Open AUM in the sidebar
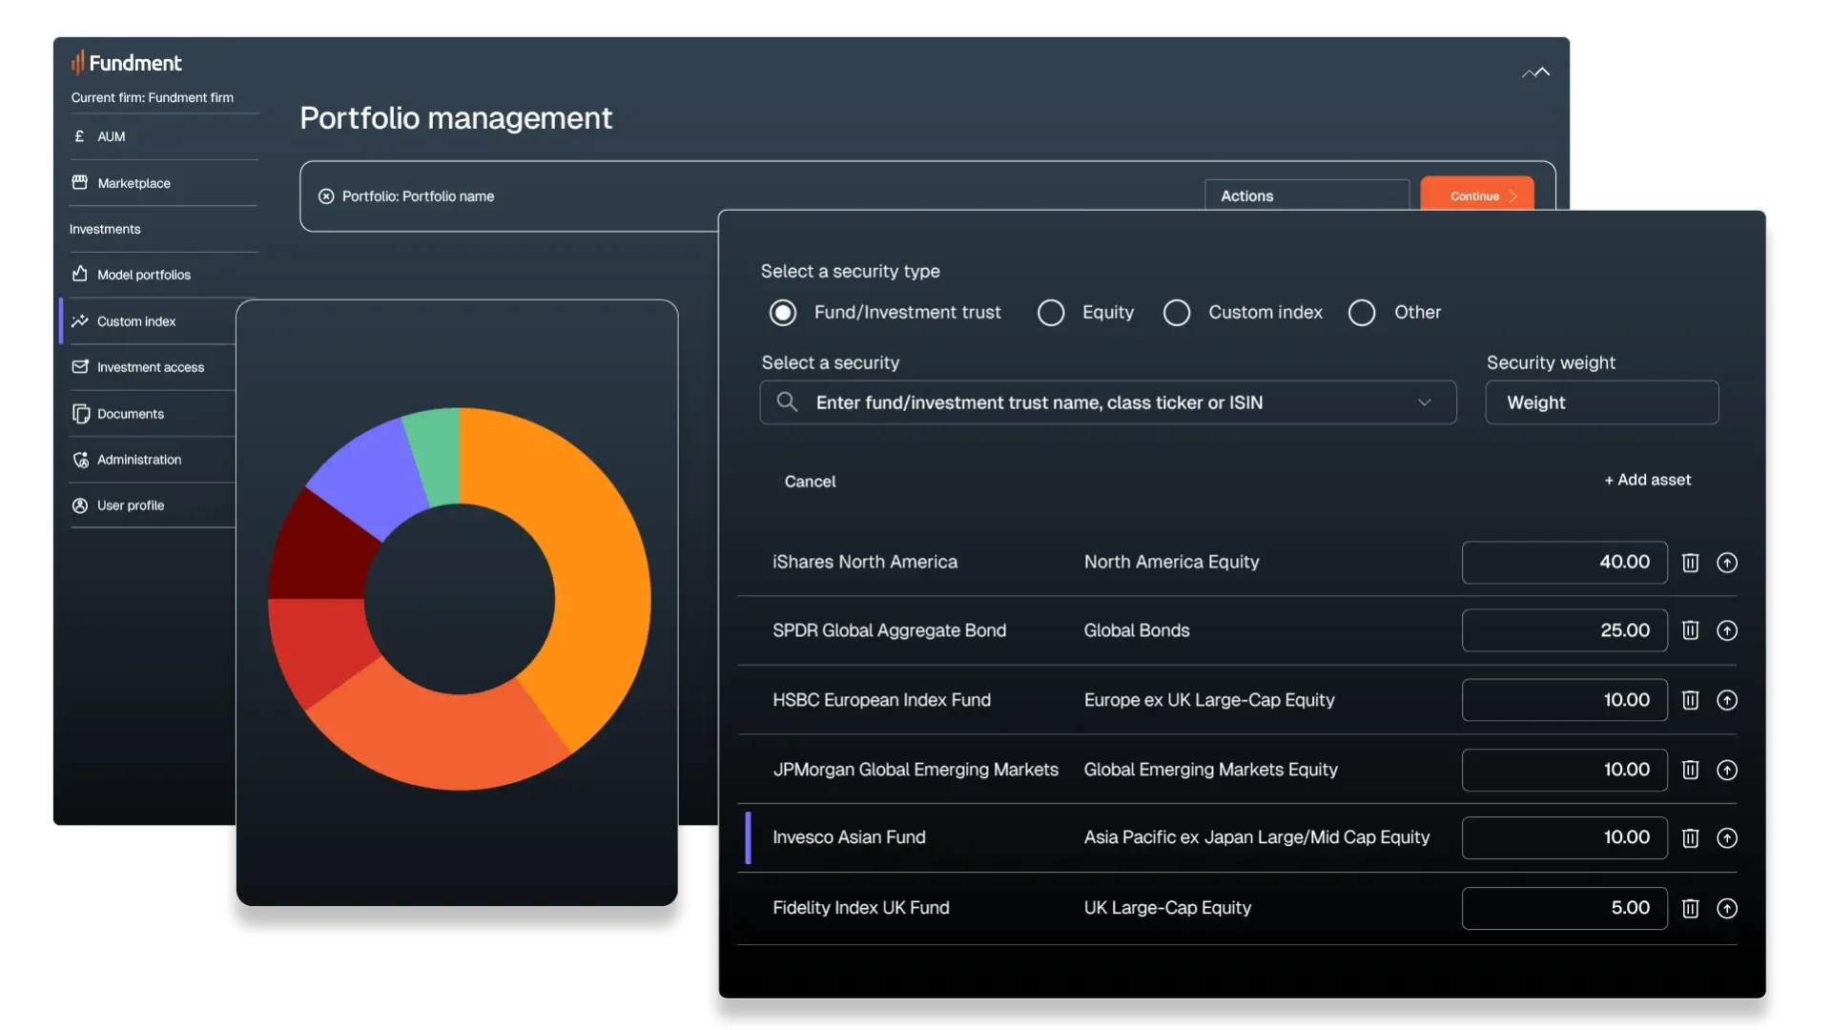Image resolution: width=1831 pixels, height=1030 pixels. [112, 136]
